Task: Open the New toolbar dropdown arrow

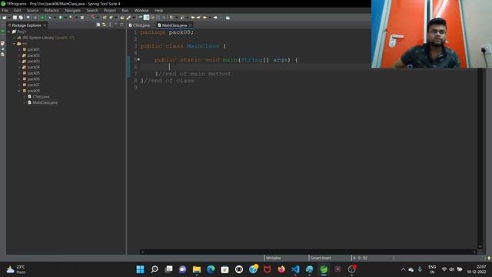Action: (9, 18)
